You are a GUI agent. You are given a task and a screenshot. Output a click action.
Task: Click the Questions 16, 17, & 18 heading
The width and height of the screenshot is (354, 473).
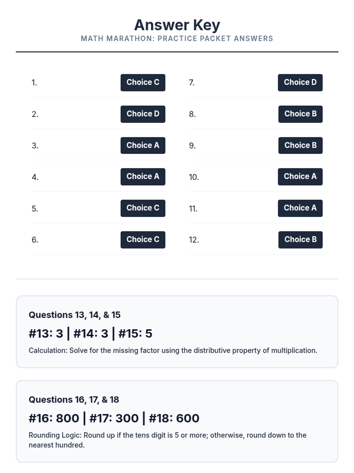point(74,400)
